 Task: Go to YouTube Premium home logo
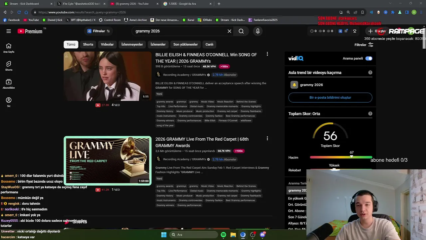pos(30,31)
